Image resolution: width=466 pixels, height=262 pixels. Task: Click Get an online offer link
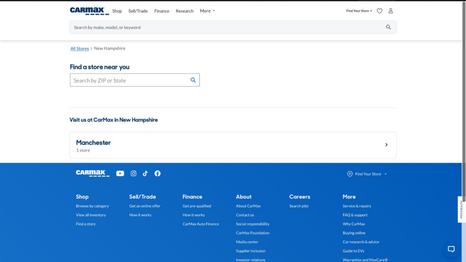145,206
